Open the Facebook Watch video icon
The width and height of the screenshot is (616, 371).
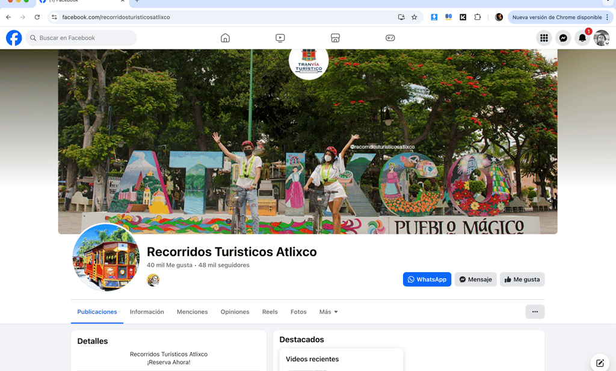pyautogui.click(x=280, y=38)
